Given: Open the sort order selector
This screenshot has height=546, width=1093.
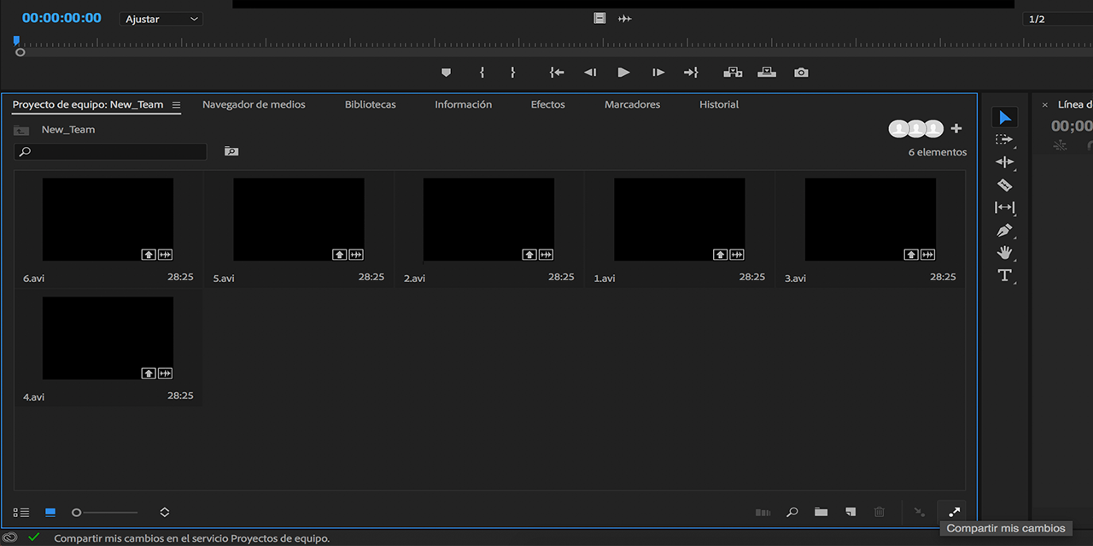Looking at the screenshot, I should [164, 512].
